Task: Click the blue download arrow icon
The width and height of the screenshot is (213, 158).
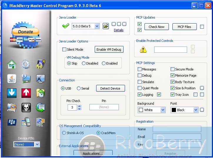Action: 12,93
